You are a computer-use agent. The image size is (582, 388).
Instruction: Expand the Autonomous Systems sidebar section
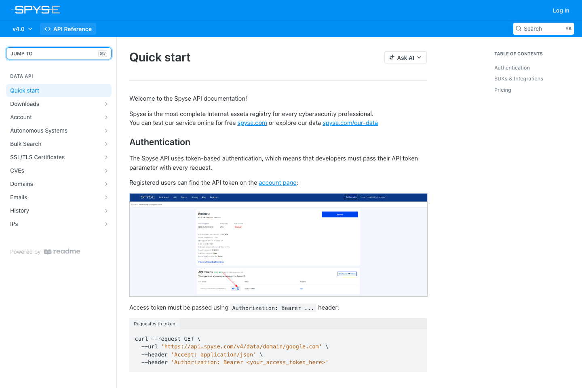click(x=106, y=131)
